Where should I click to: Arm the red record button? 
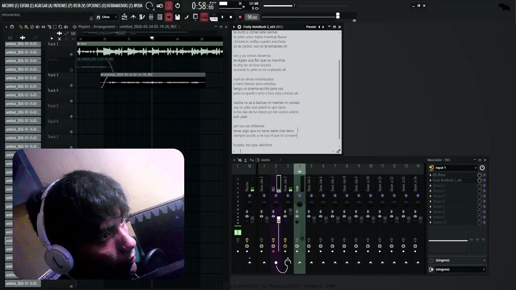(x=240, y=17)
